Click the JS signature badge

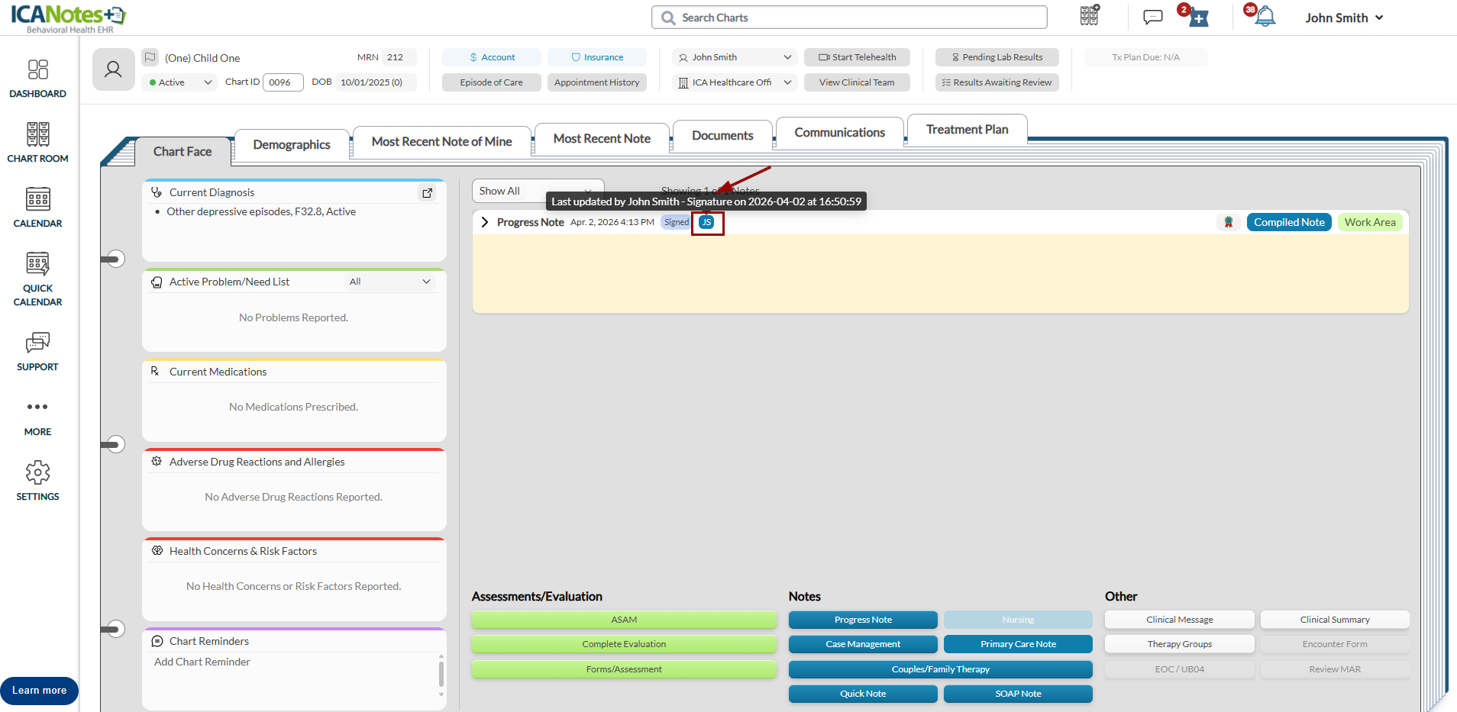[x=707, y=223]
